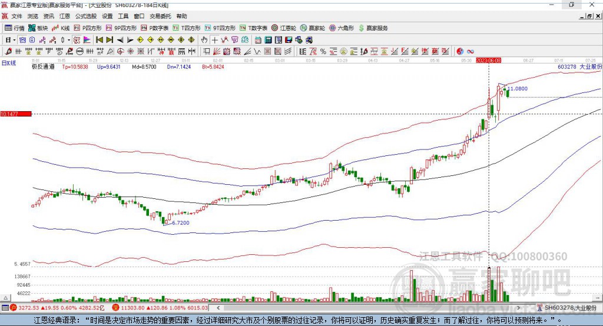603x326 pixels.
Task: Jump to last bar icon
Action: click(110, 40)
